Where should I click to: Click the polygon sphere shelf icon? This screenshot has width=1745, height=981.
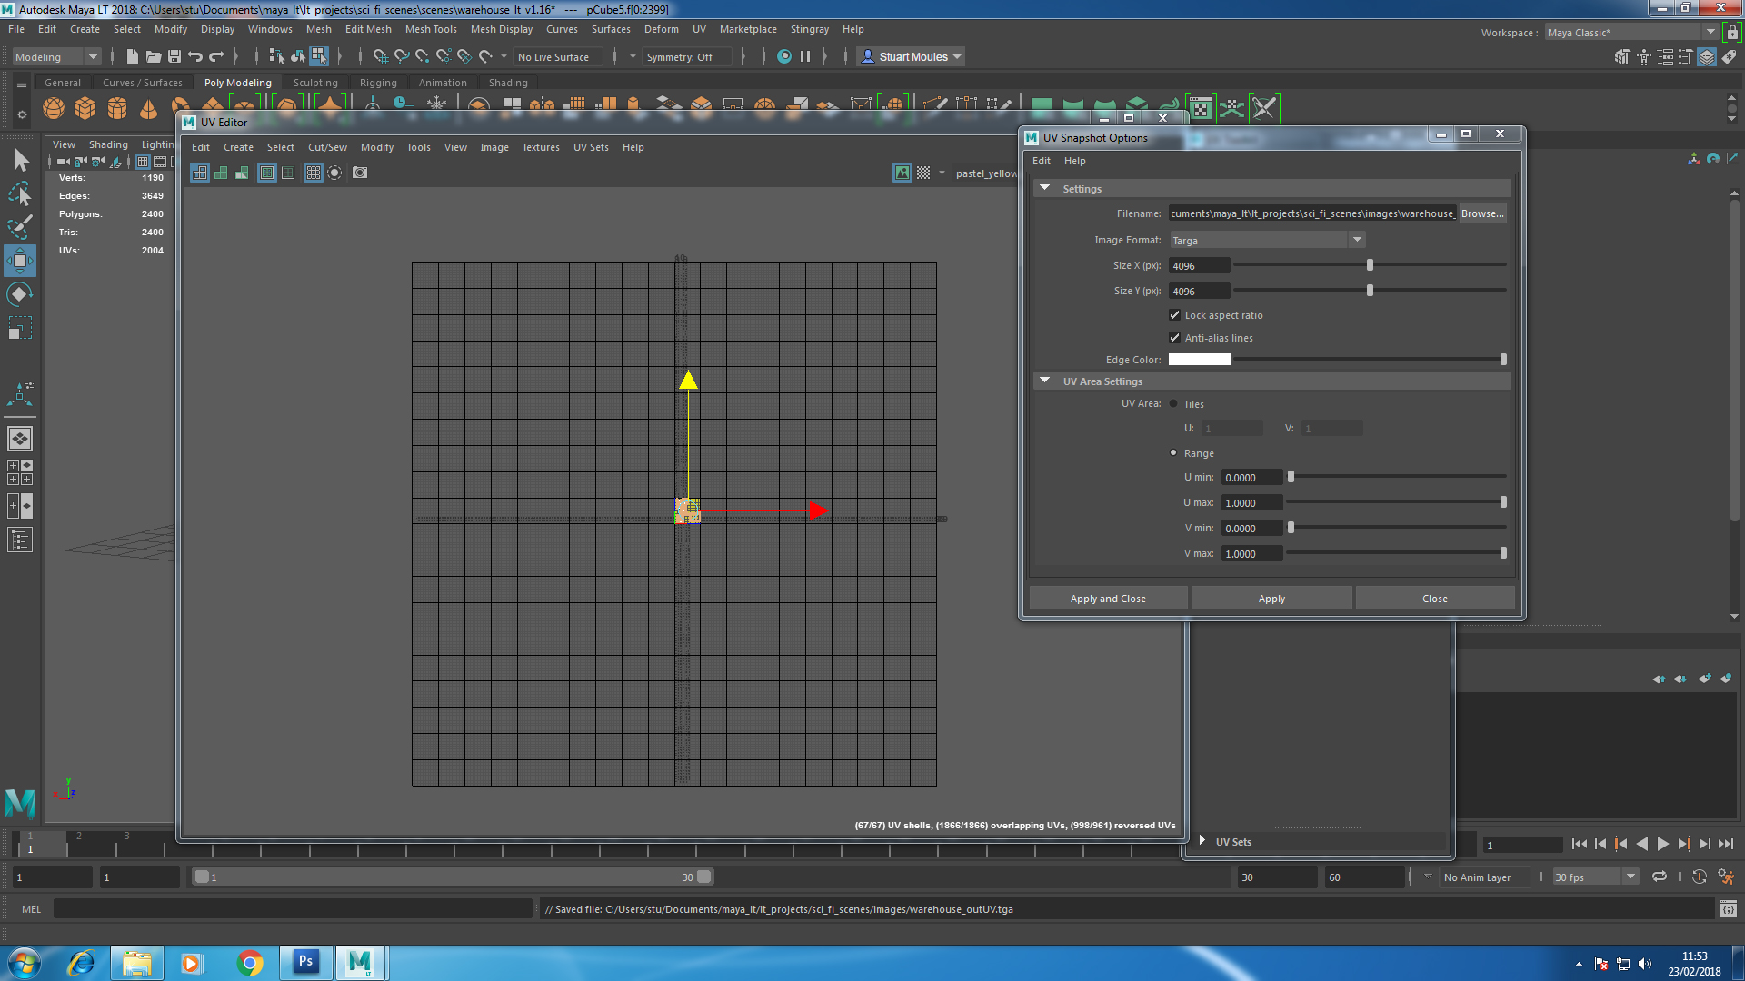coord(54,109)
